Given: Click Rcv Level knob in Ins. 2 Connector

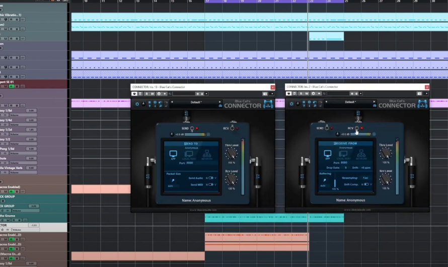Looking at the screenshot, I should pos(386,179).
